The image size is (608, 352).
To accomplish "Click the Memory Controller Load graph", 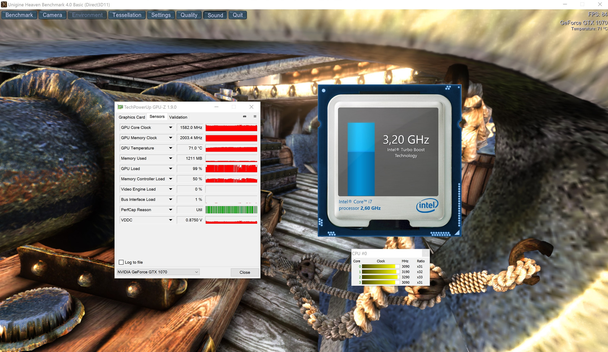I will pyautogui.click(x=231, y=179).
